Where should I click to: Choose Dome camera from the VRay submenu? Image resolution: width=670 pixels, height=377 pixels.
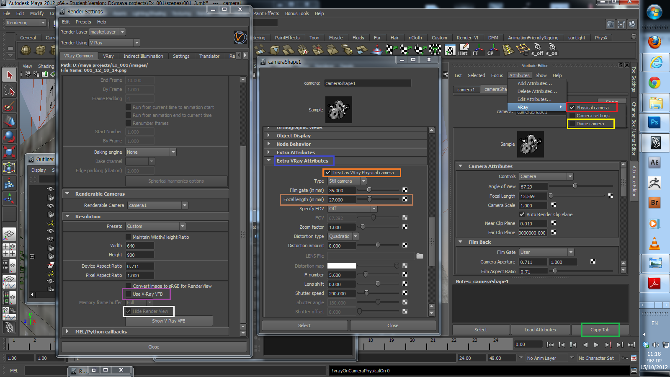(x=590, y=124)
